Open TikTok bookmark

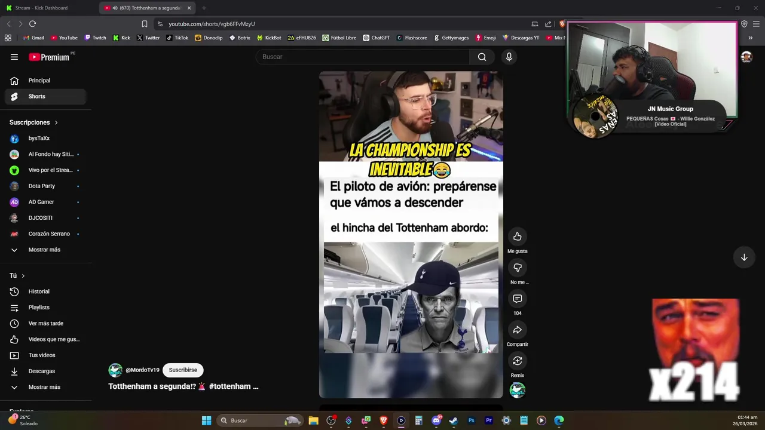[177, 38]
